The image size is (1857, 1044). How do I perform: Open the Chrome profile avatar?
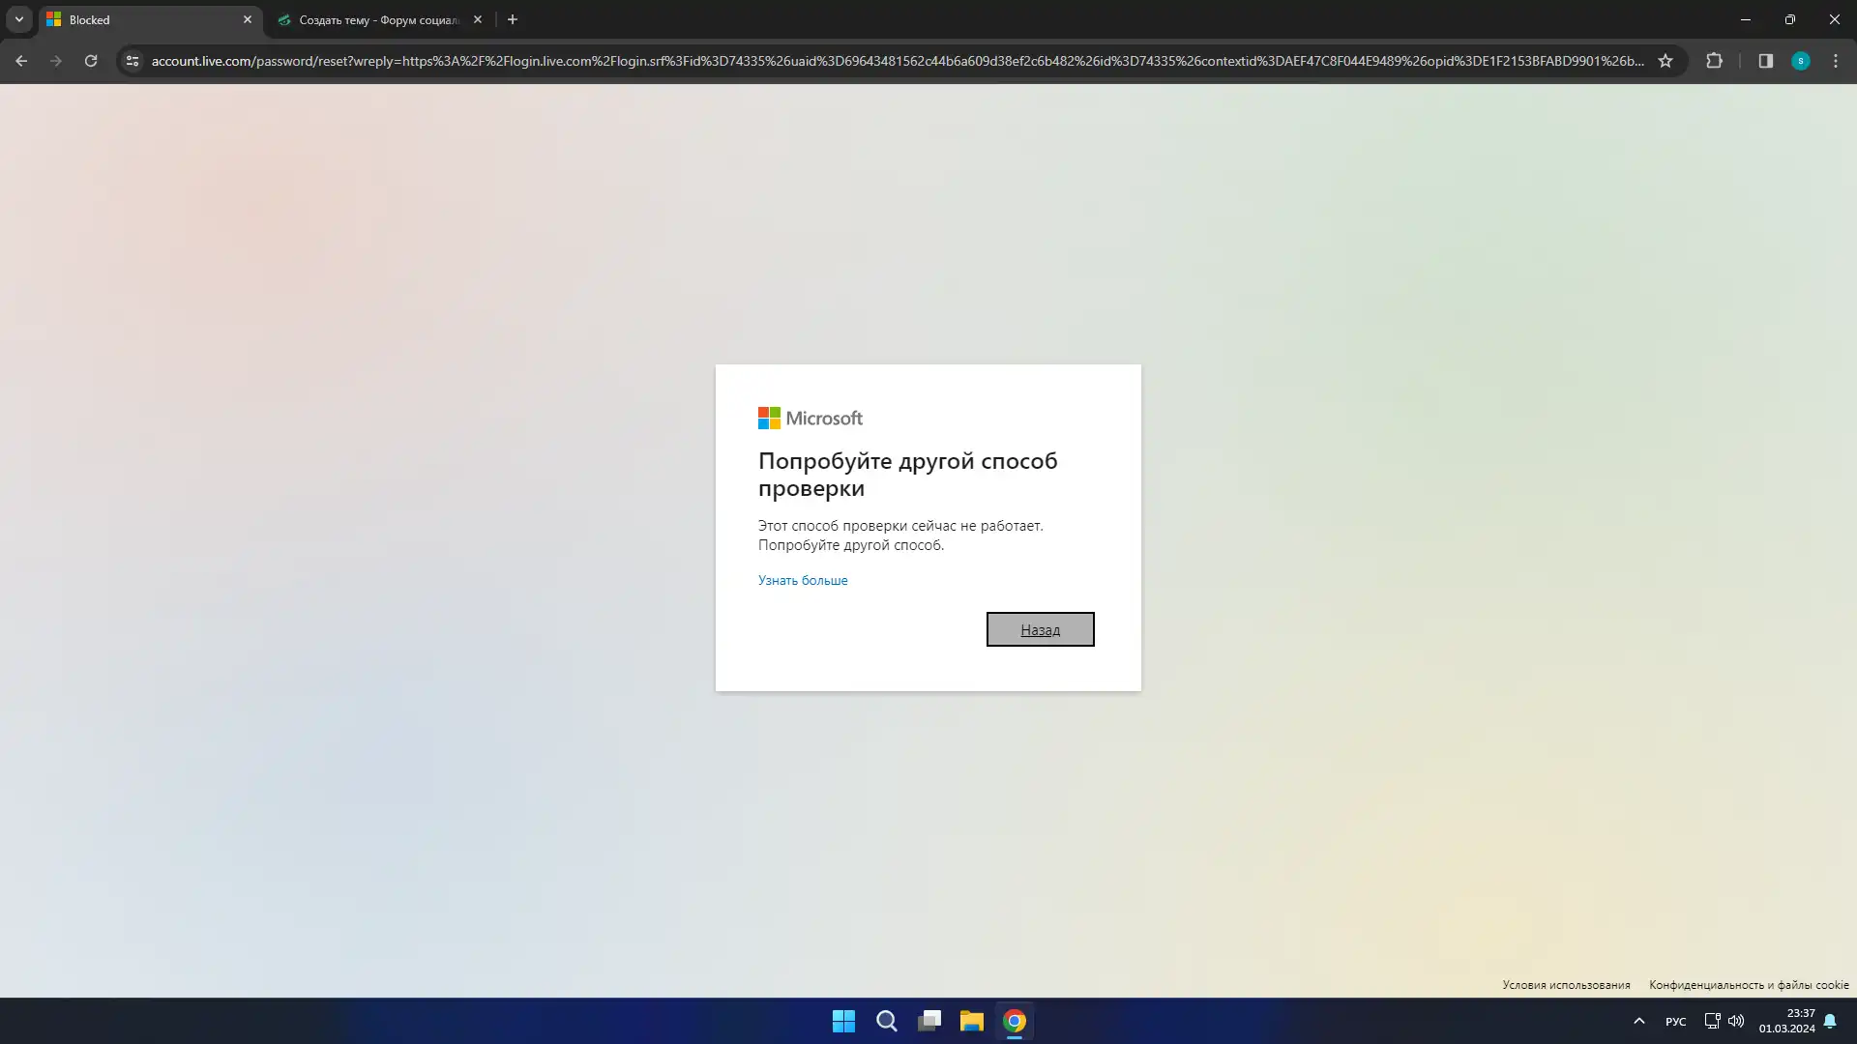[1800, 61]
